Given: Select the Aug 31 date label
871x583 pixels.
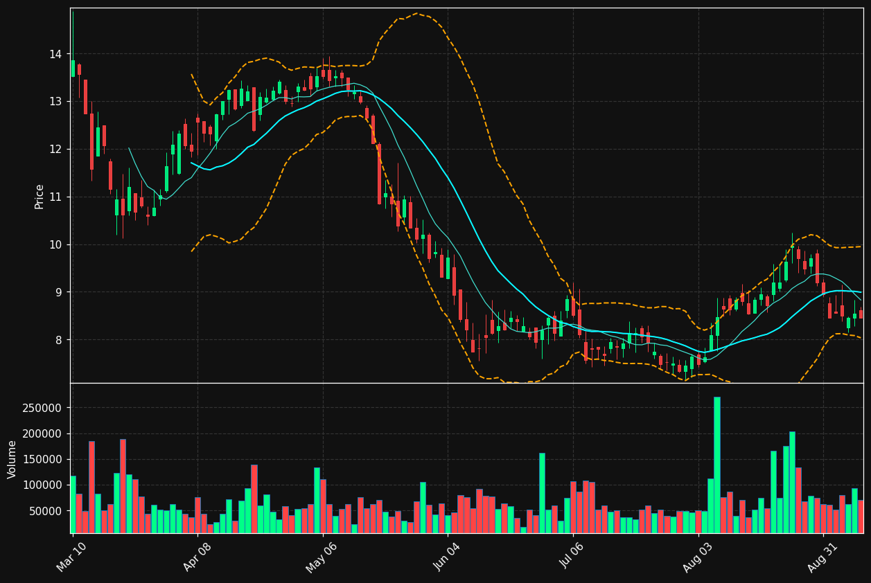Looking at the screenshot, I should (x=822, y=556).
